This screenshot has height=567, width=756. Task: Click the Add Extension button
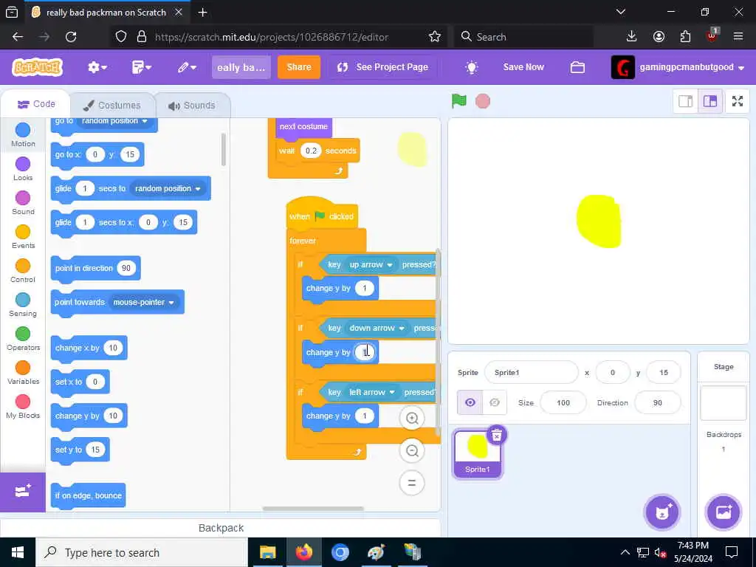[23, 492]
